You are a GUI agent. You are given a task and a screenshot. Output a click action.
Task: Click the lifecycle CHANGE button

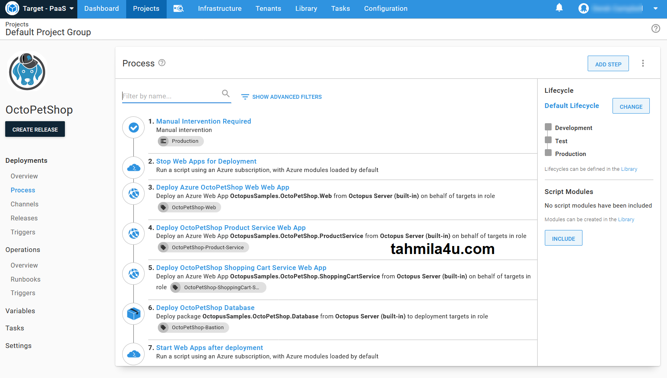[x=631, y=106]
